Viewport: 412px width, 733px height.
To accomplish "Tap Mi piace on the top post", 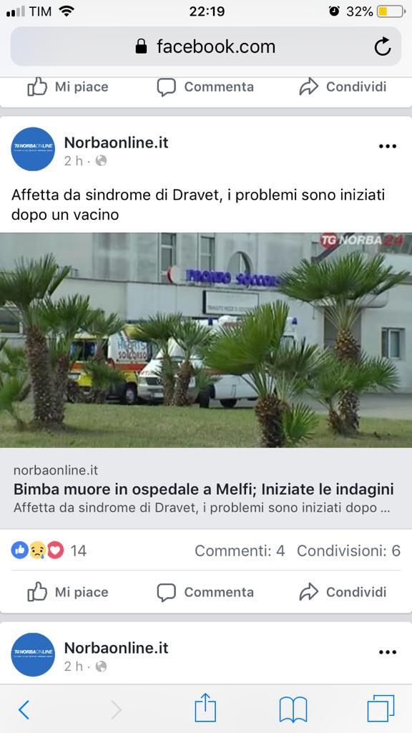I will coord(68,87).
